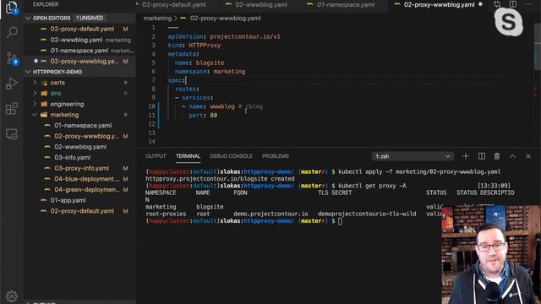Open the Manage settings gear
This screenshot has height=304, width=541.
coord(12,296)
